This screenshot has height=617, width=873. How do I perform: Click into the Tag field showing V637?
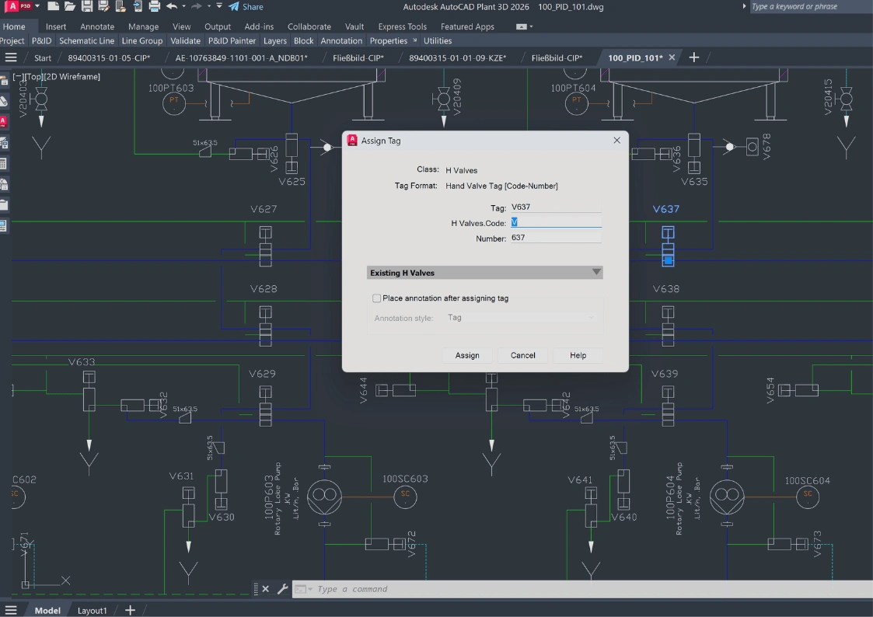pyautogui.click(x=556, y=207)
